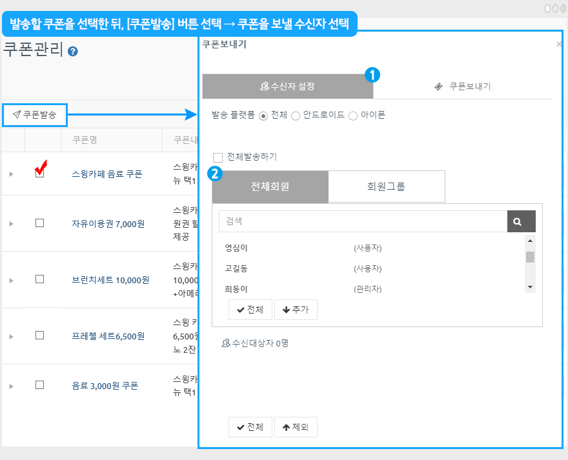Open the 프레첼 세트6,500원 coupon link
568x460 pixels.
[x=108, y=336]
